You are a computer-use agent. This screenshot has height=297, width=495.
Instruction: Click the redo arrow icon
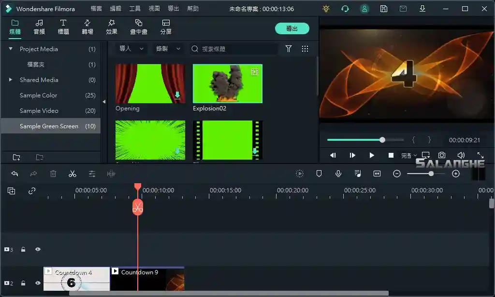(33, 174)
